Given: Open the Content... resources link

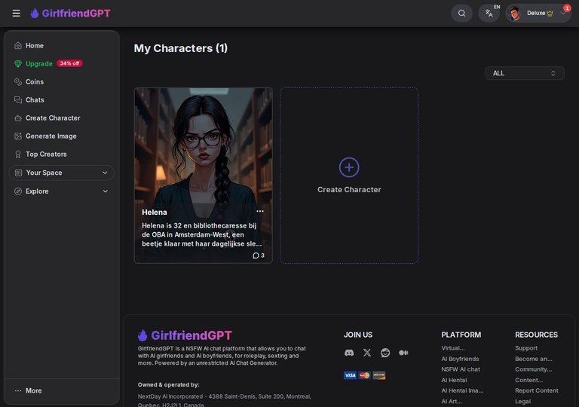Looking at the screenshot, I should click(x=528, y=380).
